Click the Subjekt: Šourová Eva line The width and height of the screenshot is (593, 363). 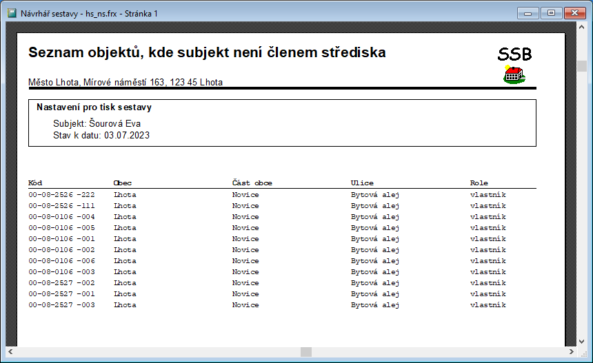(97, 124)
